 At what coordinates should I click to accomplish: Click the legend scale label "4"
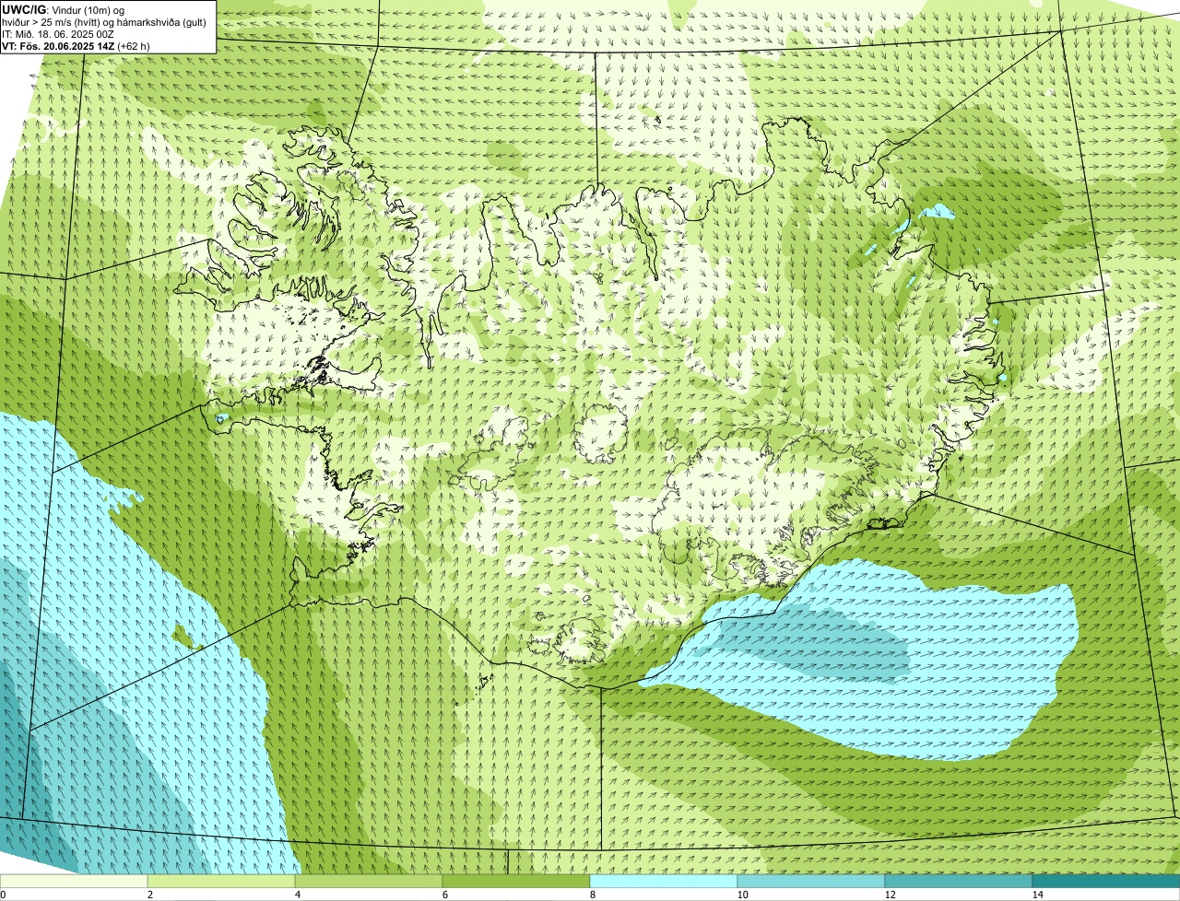point(297,895)
